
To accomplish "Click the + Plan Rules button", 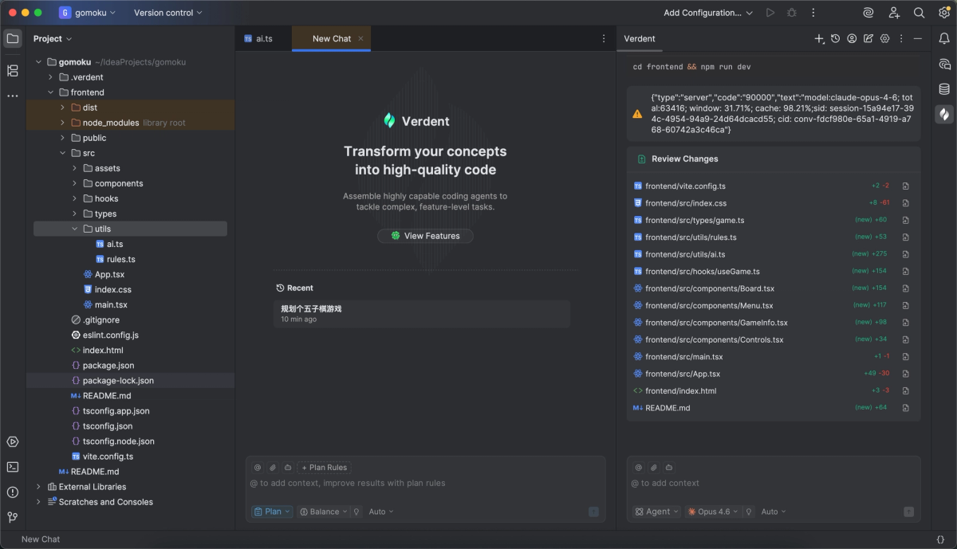I will [x=325, y=468].
